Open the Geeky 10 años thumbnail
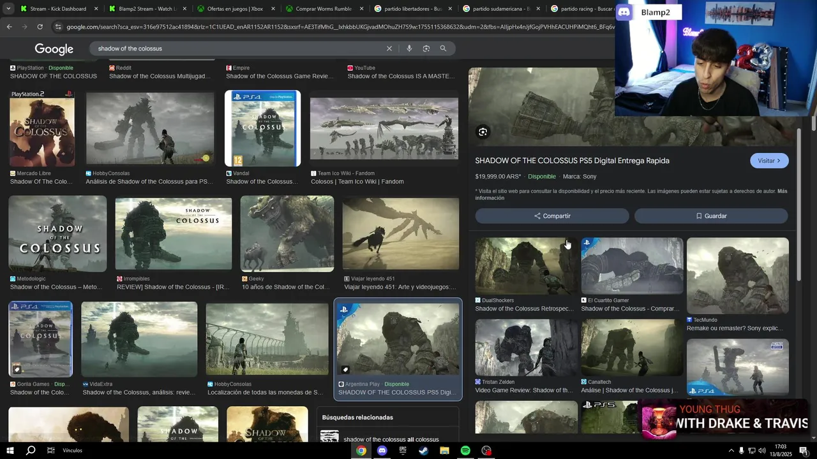This screenshot has width=817, height=459. click(x=287, y=234)
